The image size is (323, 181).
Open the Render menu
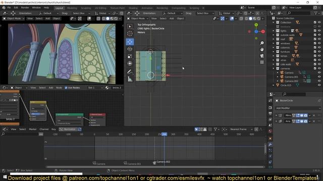[25, 8]
